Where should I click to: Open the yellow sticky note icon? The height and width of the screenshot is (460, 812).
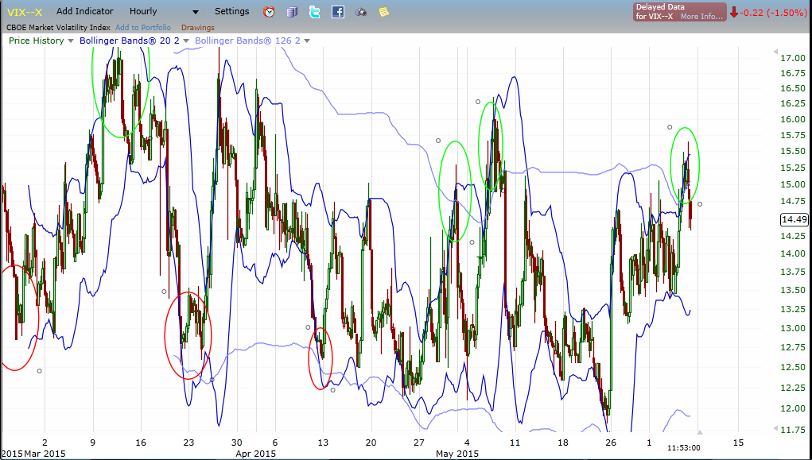(x=384, y=12)
